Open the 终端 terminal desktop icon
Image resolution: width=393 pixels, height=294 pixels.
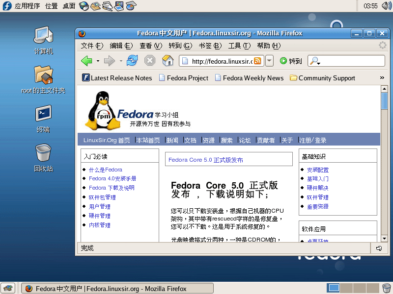43,119
